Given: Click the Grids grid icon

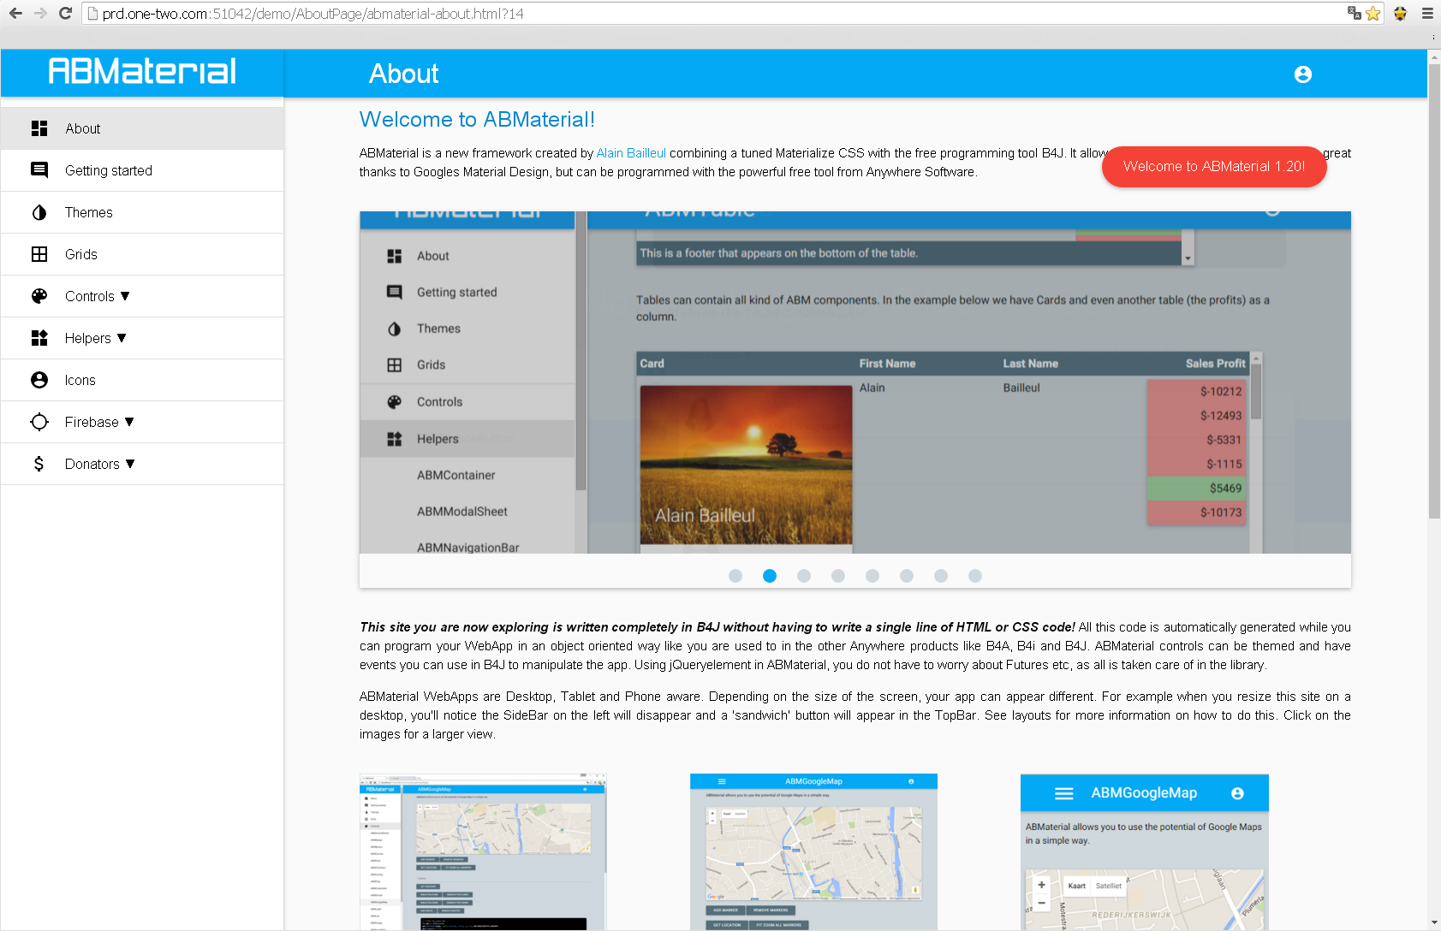Looking at the screenshot, I should pyautogui.click(x=39, y=254).
